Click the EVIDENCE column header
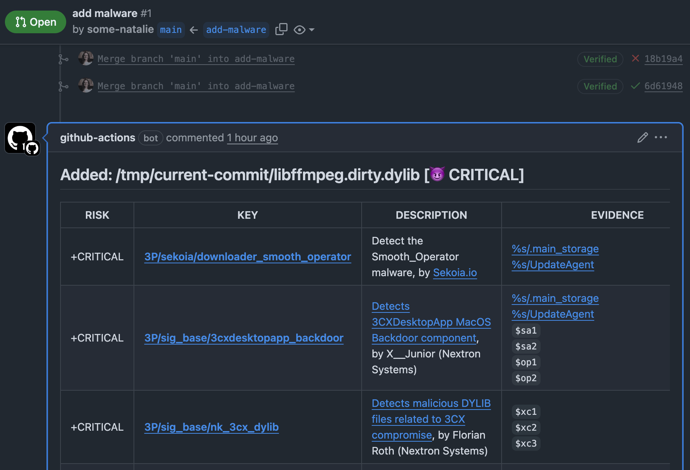 click(617, 215)
